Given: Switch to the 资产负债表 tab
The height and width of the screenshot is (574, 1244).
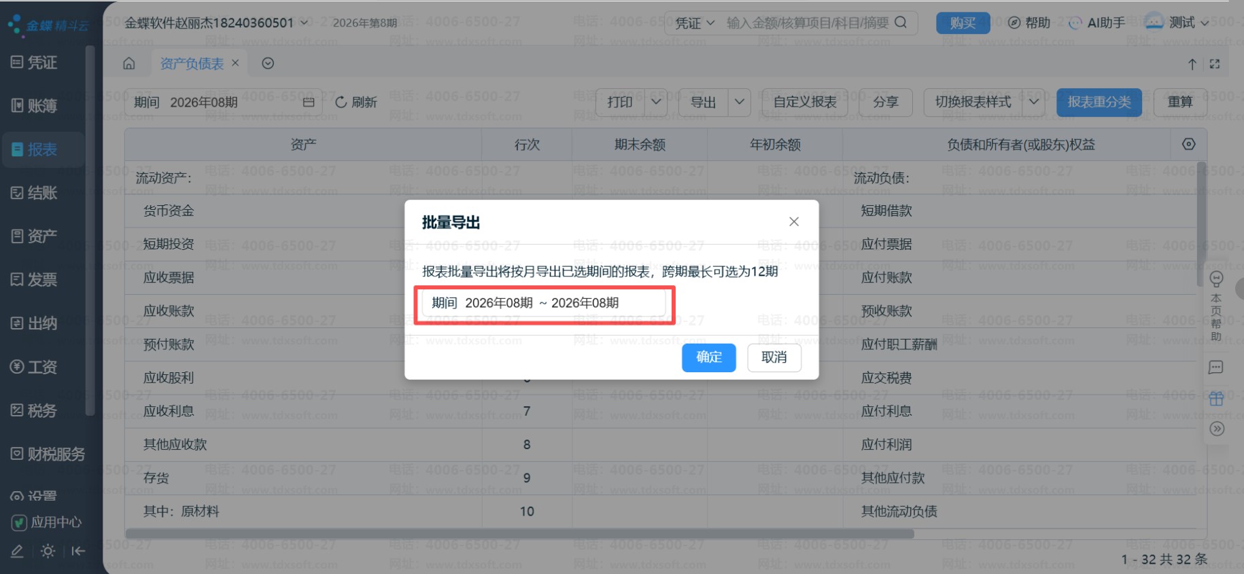Looking at the screenshot, I should pyautogui.click(x=192, y=63).
